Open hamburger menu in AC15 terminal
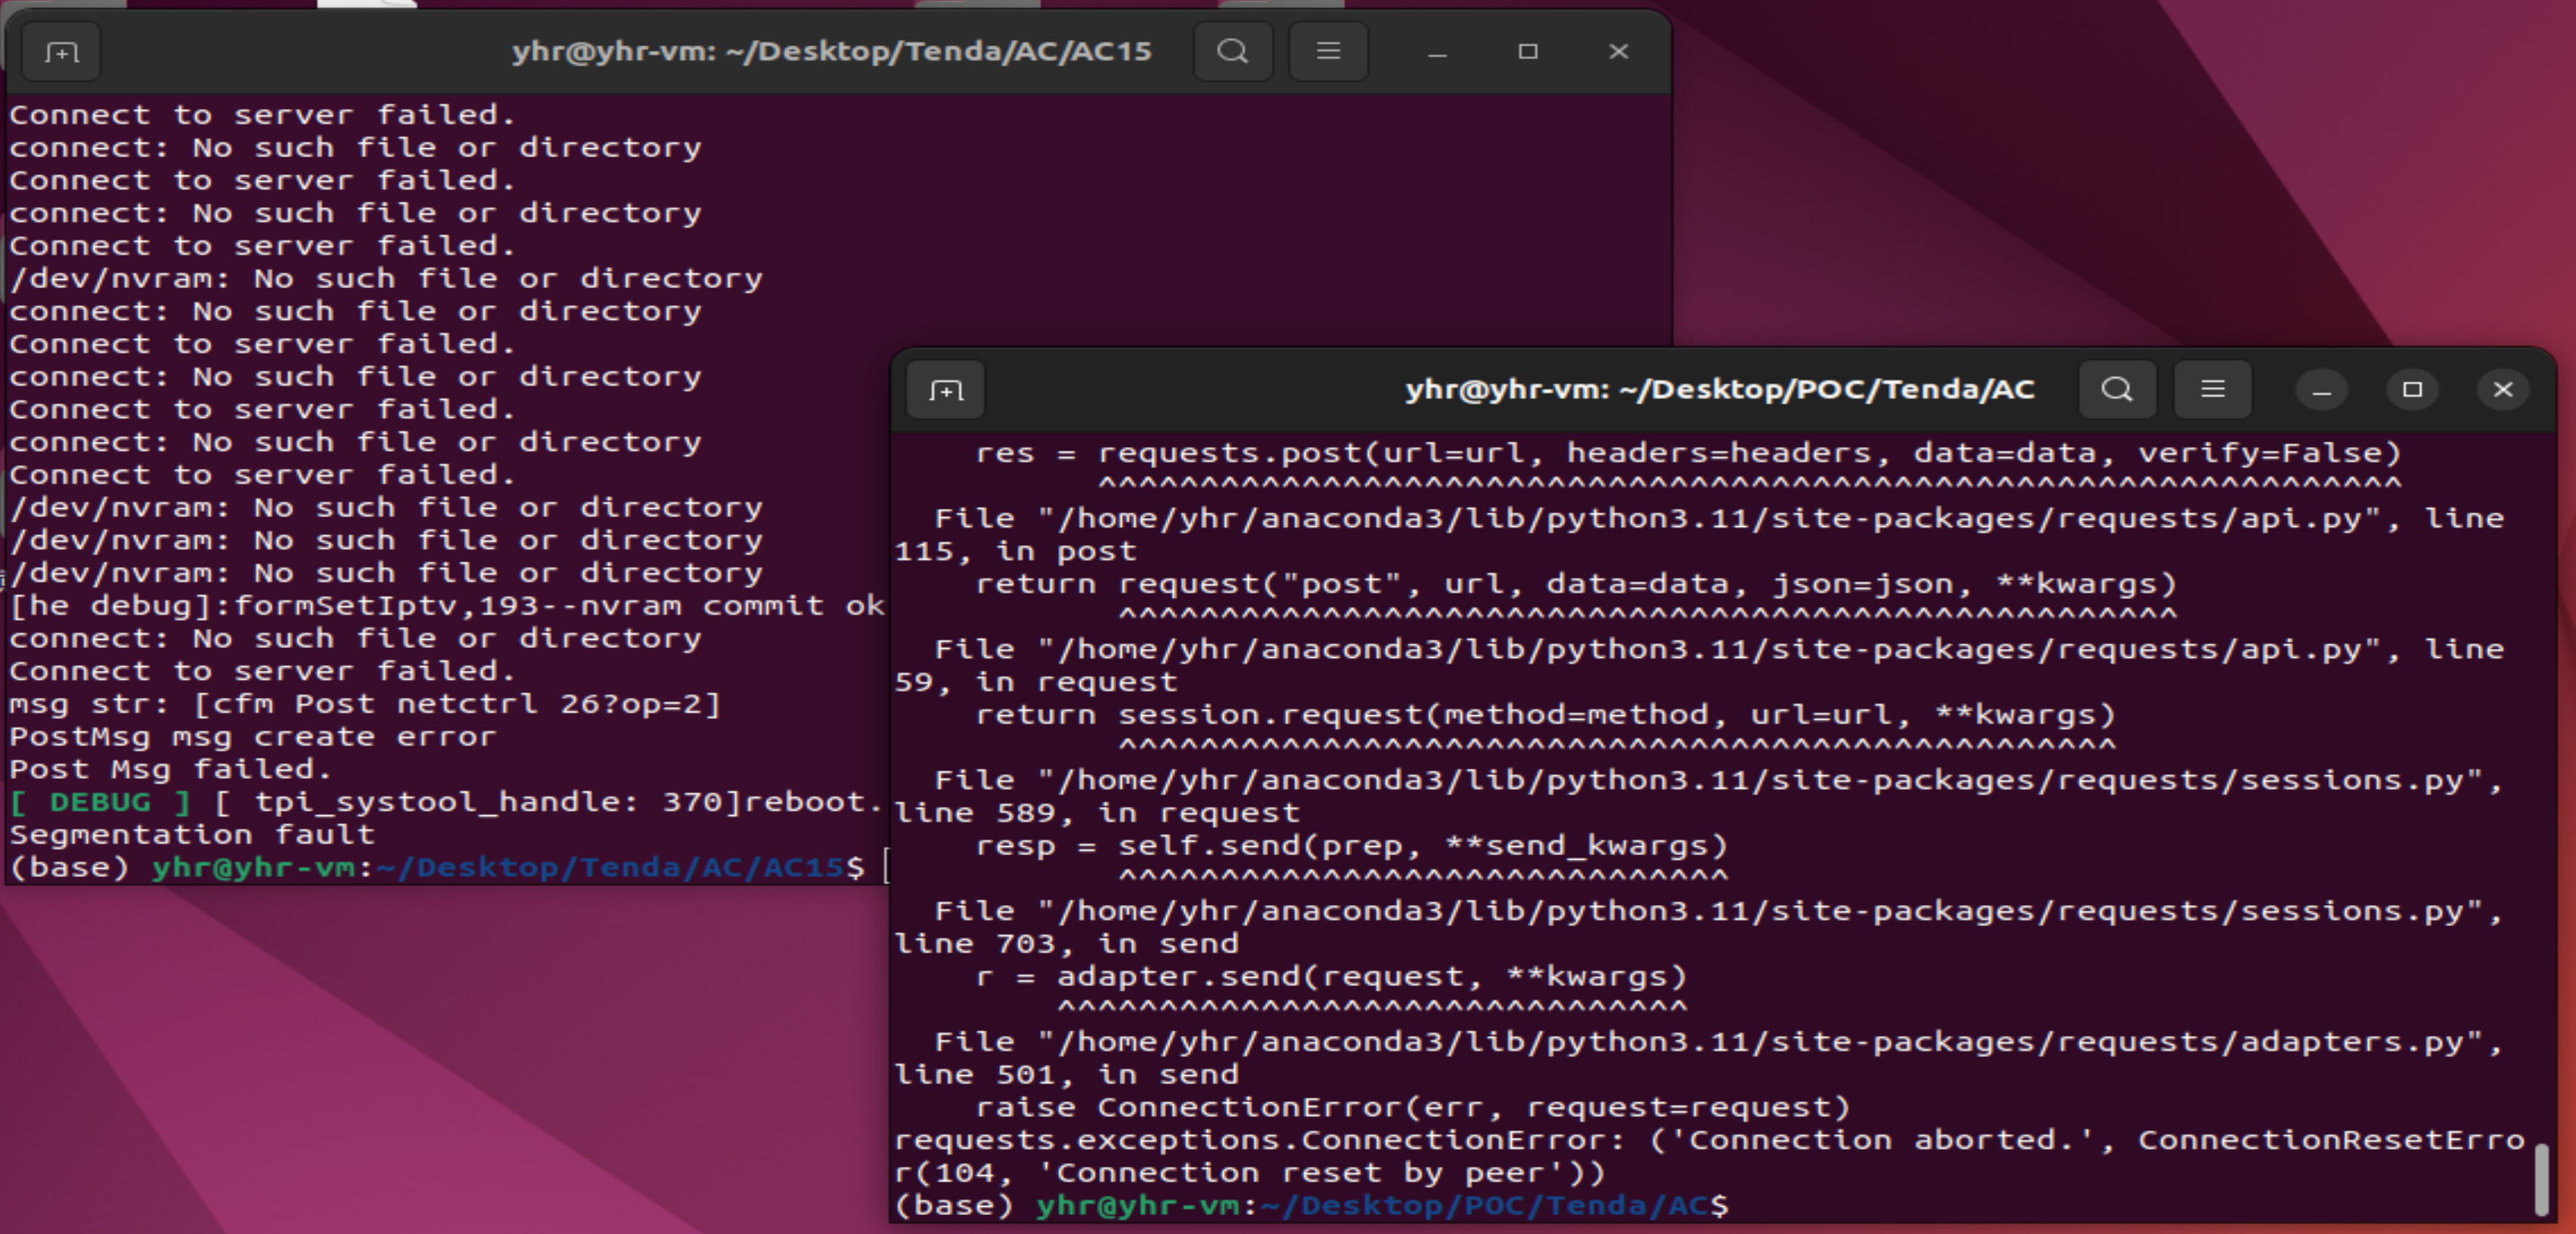This screenshot has height=1234, width=2576. 1327,51
